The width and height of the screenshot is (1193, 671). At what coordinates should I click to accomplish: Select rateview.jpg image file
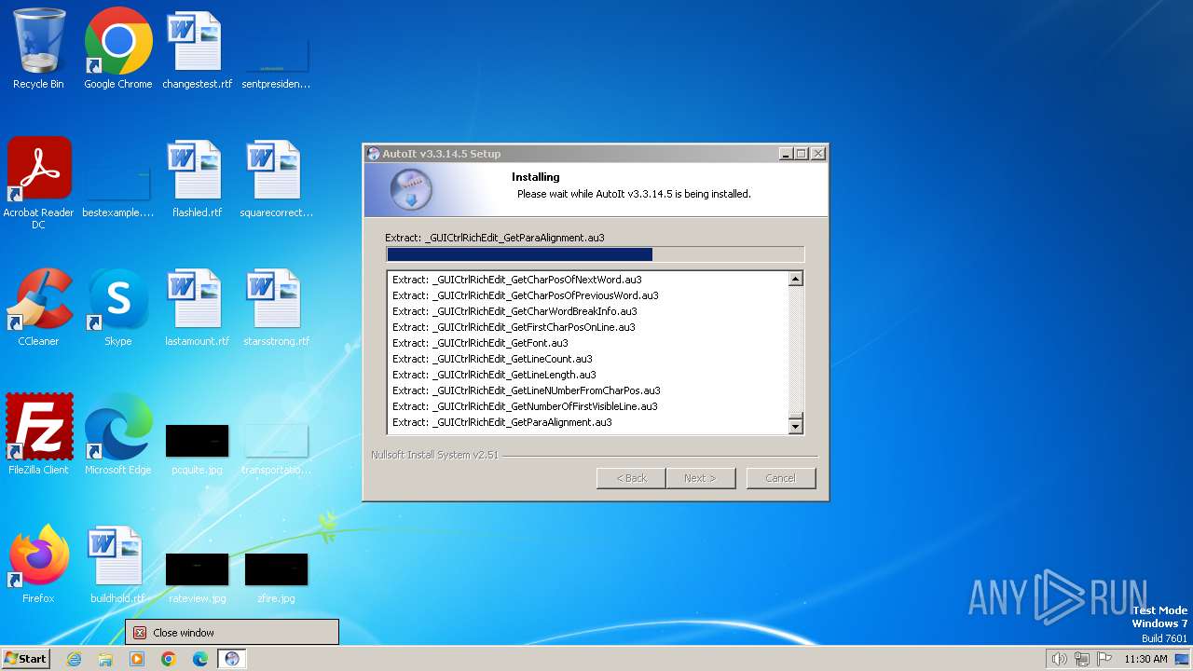click(197, 578)
